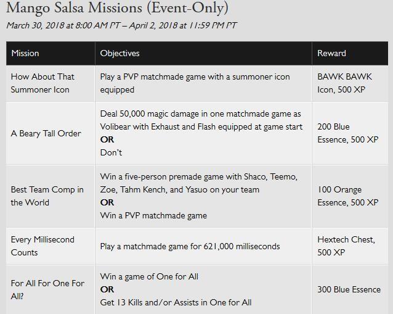The height and width of the screenshot is (314, 393).
Task: Click the five-person premade game objective text
Action: [198, 183]
